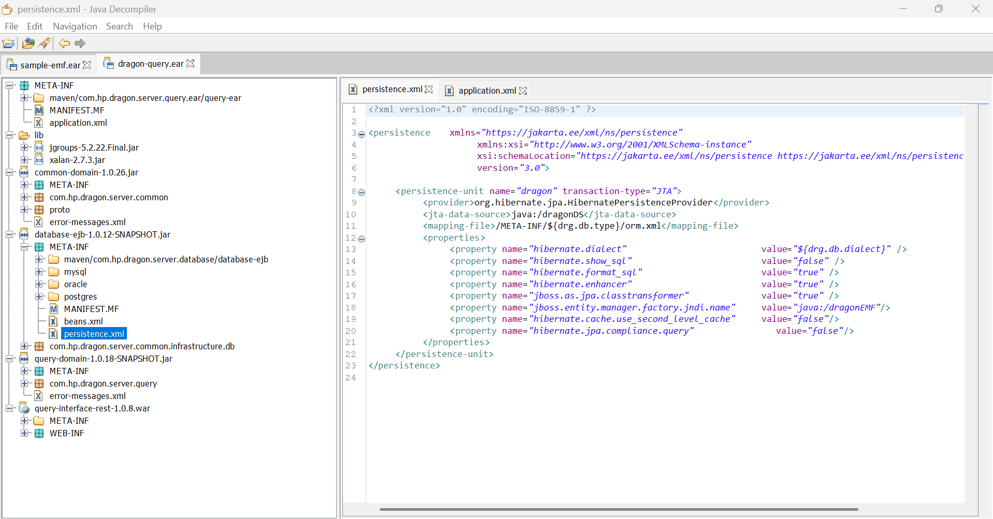This screenshot has height=519, width=993.
Task: Select beans.xml in the tree
Action: pyautogui.click(x=83, y=321)
